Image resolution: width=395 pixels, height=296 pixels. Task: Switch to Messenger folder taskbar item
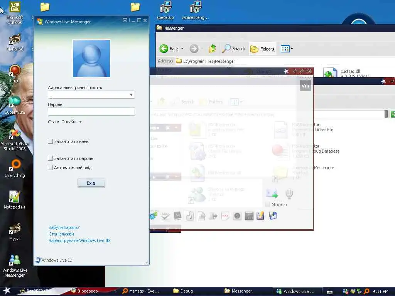pos(238,291)
